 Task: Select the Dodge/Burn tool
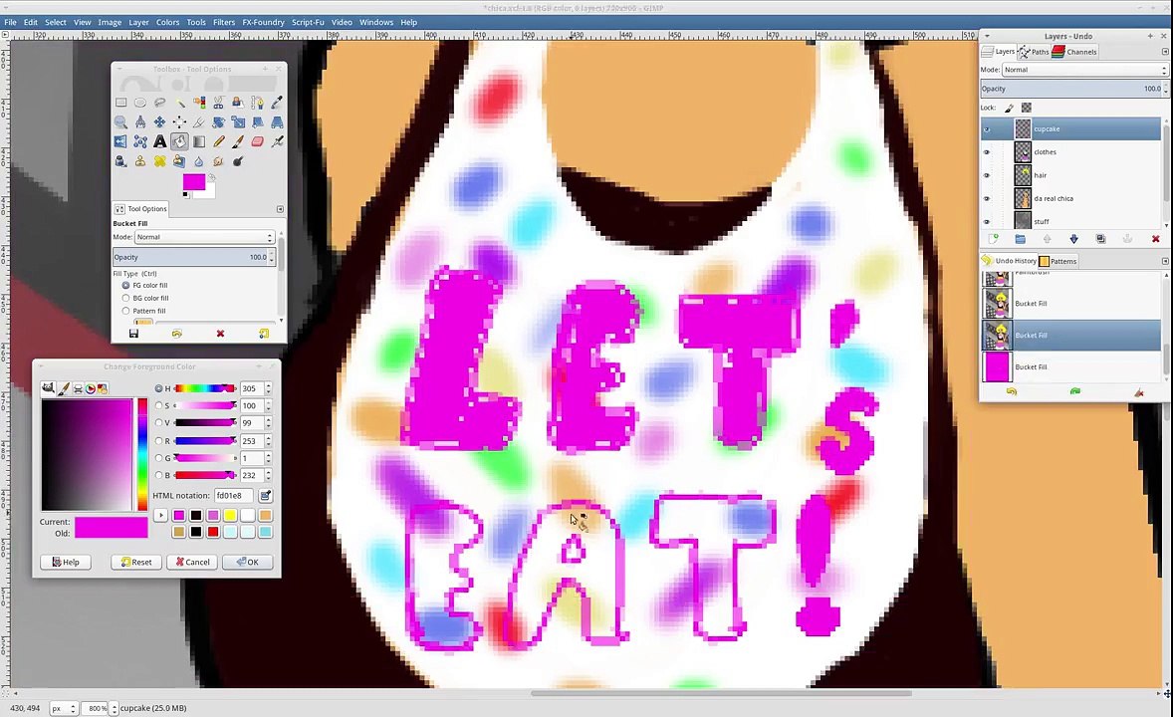[238, 161]
